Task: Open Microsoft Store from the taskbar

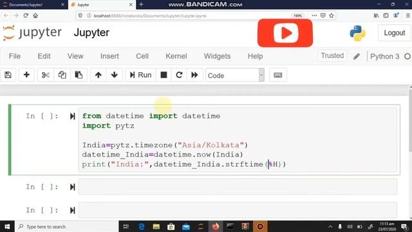Action: (171, 226)
